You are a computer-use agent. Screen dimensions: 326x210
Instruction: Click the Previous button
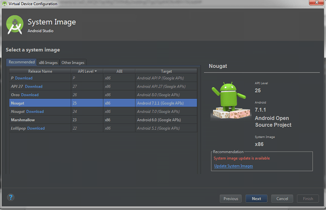pos(231,198)
